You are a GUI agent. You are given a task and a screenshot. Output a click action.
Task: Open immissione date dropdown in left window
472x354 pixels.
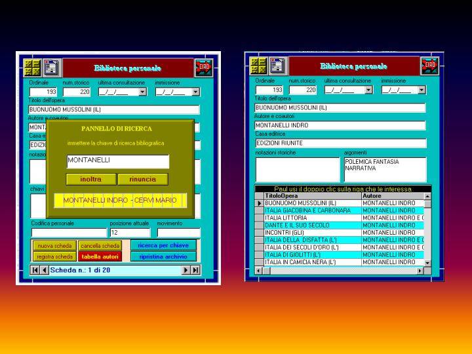[195, 92]
